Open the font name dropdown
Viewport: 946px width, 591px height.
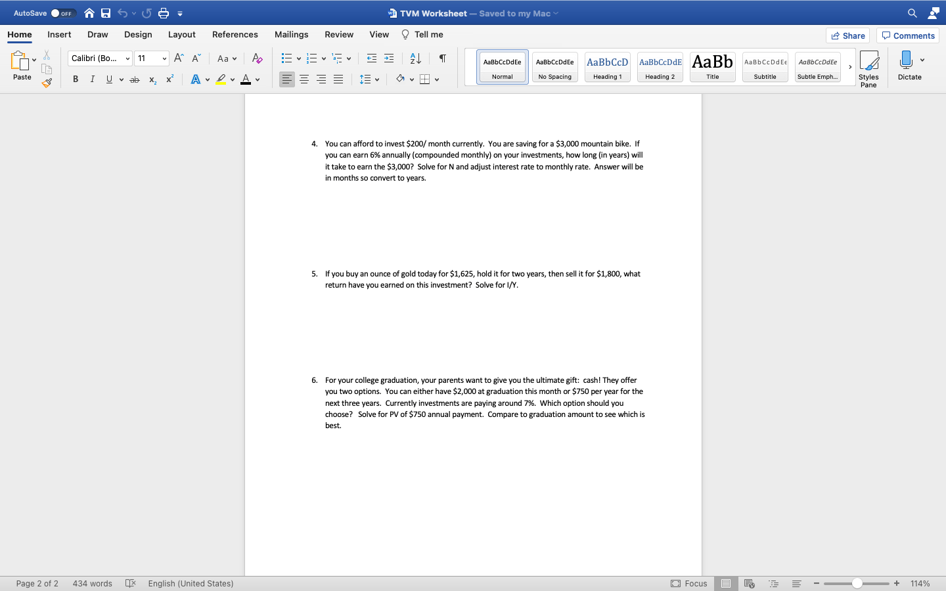[x=127, y=58]
